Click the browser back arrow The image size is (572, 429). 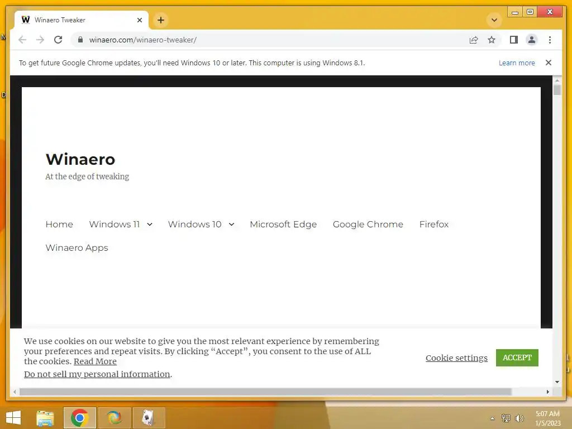[x=22, y=40]
